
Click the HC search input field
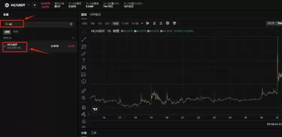click(x=39, y=24)
